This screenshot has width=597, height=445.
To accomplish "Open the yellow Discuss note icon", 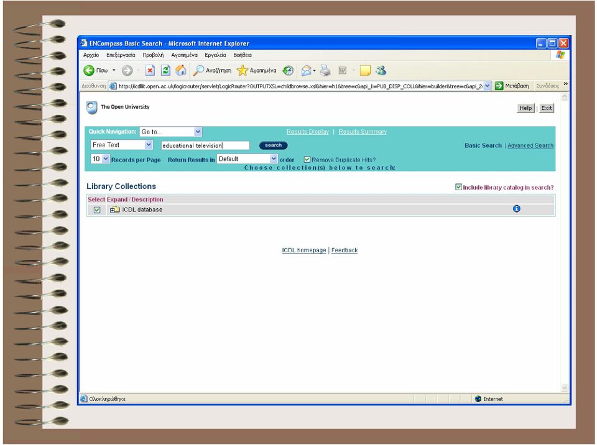I will [365, 70].
